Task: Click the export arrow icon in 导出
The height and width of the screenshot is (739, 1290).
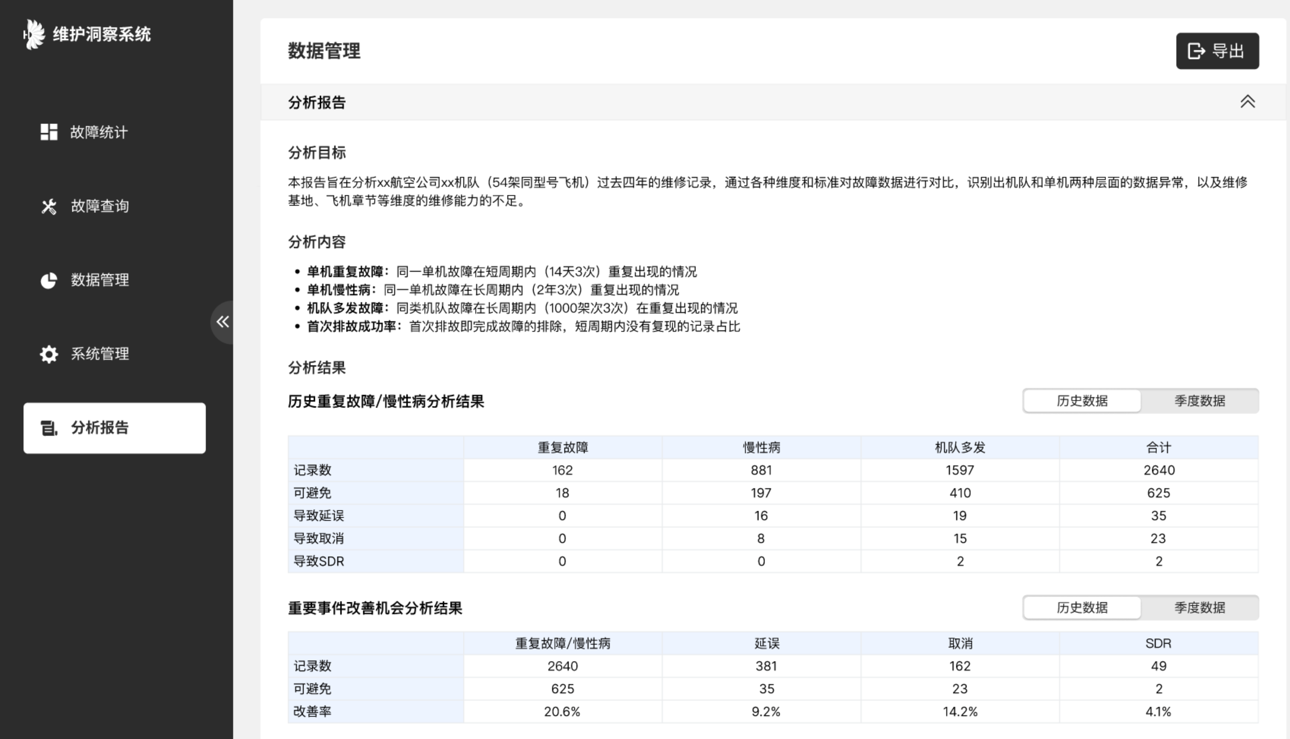Action: coord(1196,51)
